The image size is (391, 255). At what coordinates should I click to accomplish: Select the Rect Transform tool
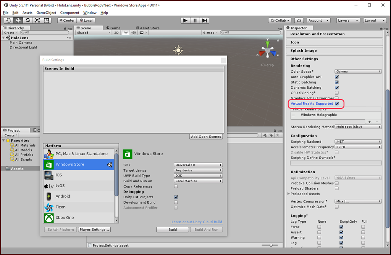click(x=47, y=21)
